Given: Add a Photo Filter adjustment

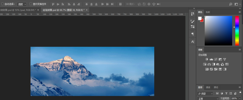Looking at the screenshot, I should (218, 64).
